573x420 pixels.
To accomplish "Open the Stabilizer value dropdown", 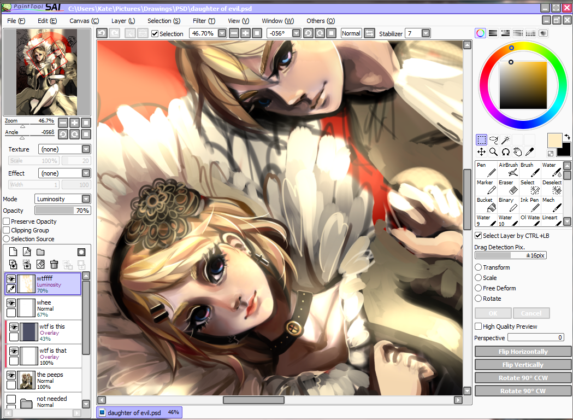I will 426,33.
